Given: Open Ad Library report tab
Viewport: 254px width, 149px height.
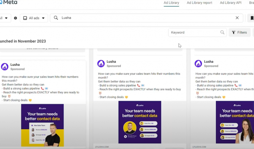Looking at the screenshot, I should tap(199, 3).
